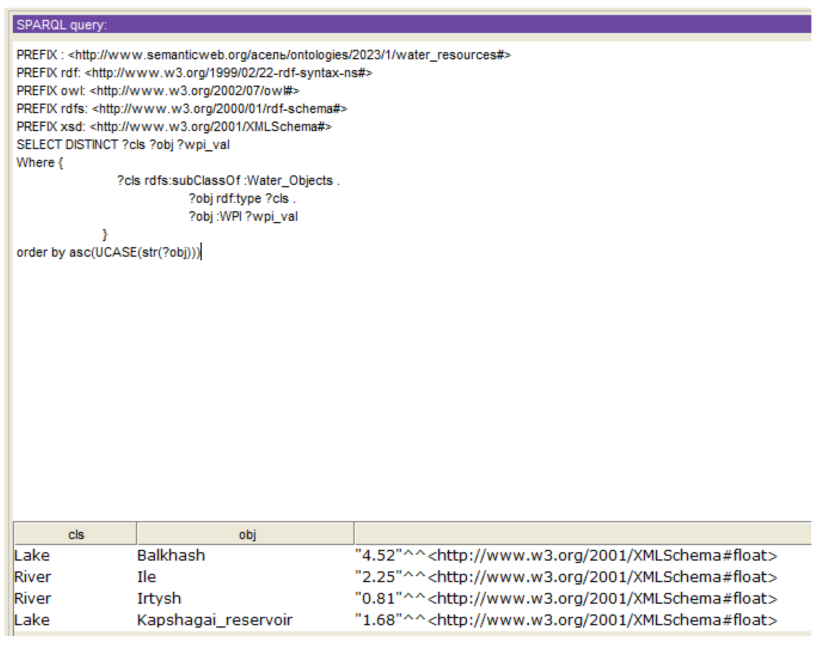Click the line containing PREFIX xsd declaration
Screen dimensions: 824x646
pos(174,127)
